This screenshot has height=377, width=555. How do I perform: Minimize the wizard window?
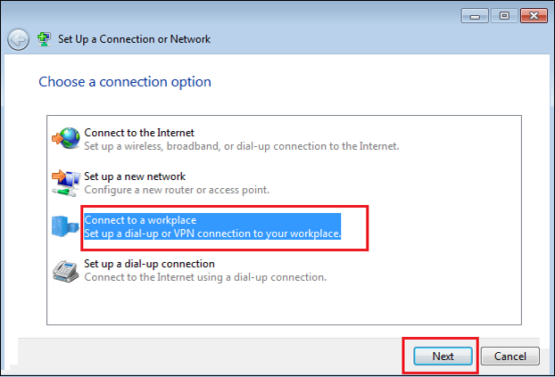click(475, 16)
